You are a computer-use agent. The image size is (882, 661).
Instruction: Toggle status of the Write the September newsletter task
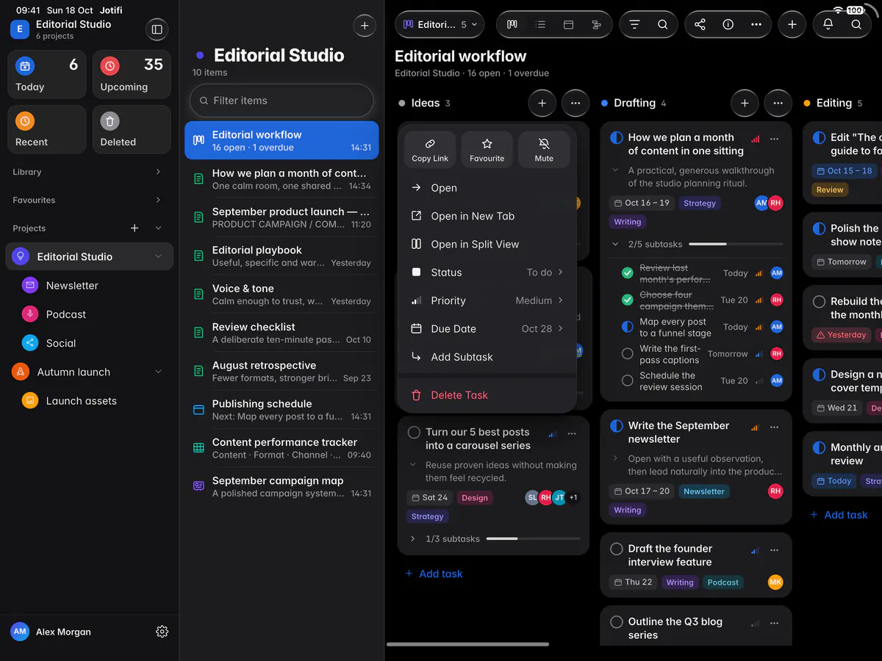(x=617, y=426)
